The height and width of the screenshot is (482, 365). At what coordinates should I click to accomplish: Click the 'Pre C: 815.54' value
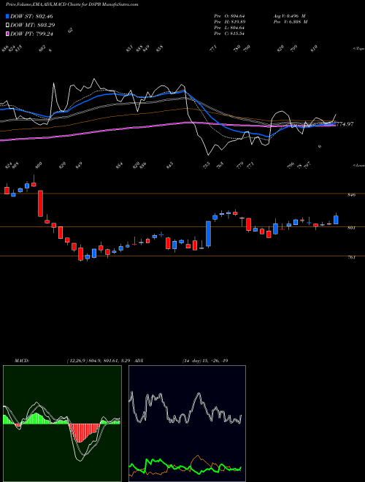pyautogui.click(x=229, y=34)
